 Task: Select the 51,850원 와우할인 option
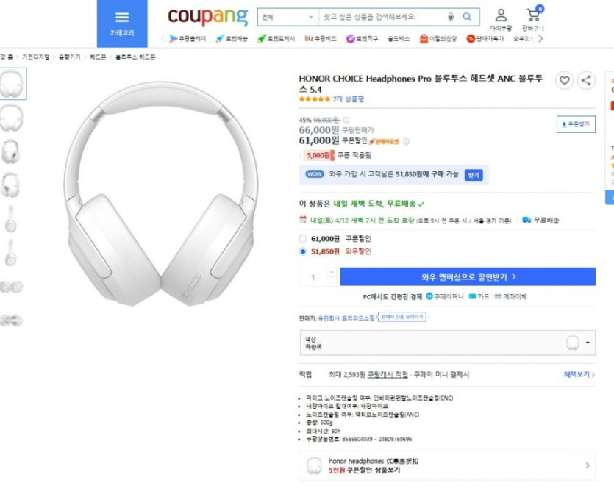(303, 251)
